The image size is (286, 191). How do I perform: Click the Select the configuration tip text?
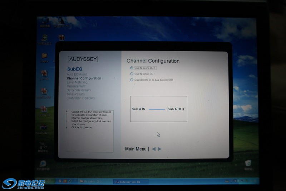91,123
